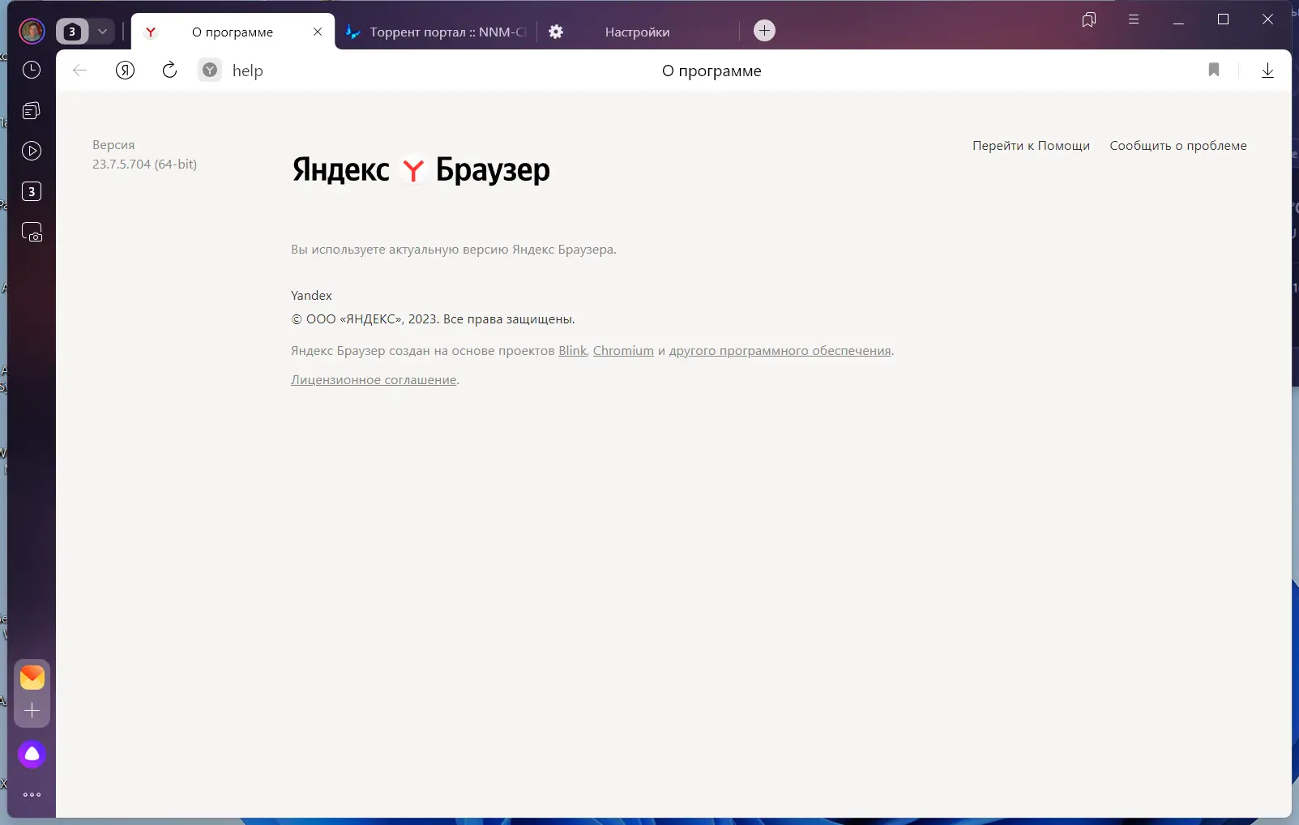Open browsing history from sidebar clock icon
The width and height of the screenshot is (1299, 825).
tap(32, 71)
